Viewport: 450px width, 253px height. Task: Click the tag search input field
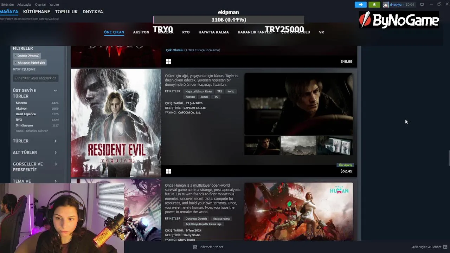(36, 78)
